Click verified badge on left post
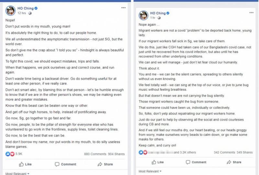The height and width of the screenshot is (175, 259). coord(36,8)
